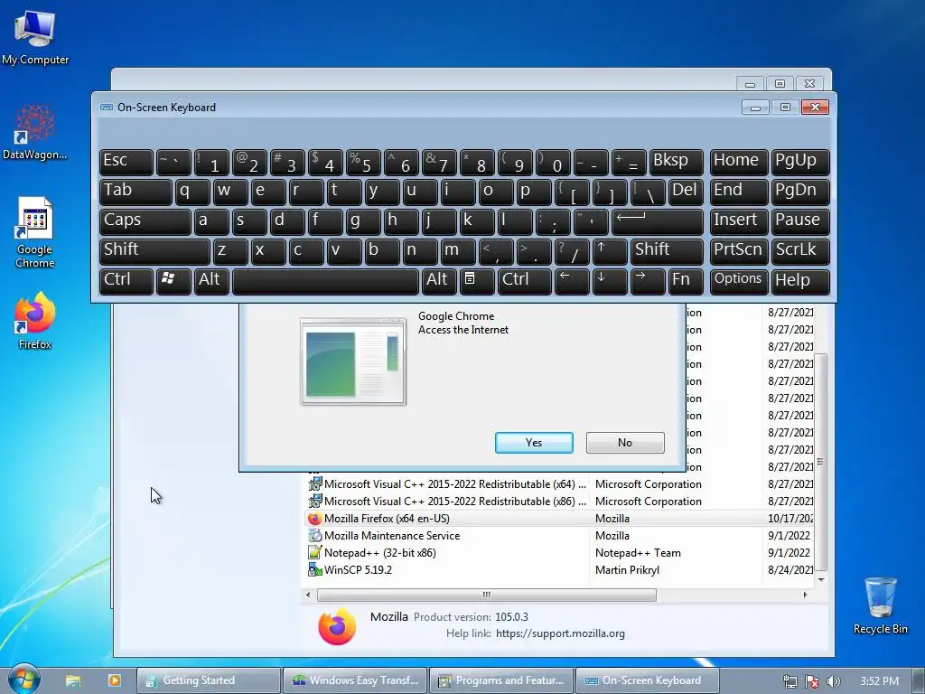Click the scroll-down arrow of program list

click(x=820, y=579)
